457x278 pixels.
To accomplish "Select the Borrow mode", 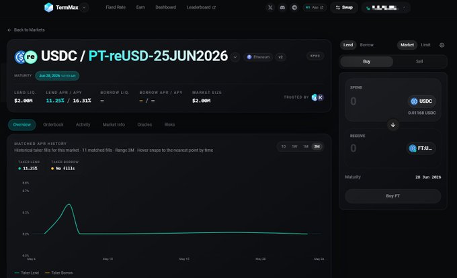I will point(367,45).
